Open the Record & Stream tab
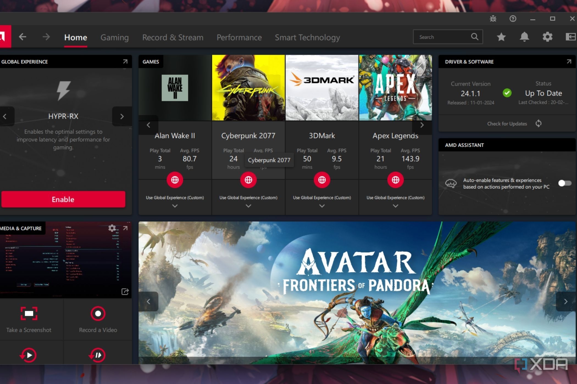This screenshot has height=384, width=577. click(x=173, y=37)
